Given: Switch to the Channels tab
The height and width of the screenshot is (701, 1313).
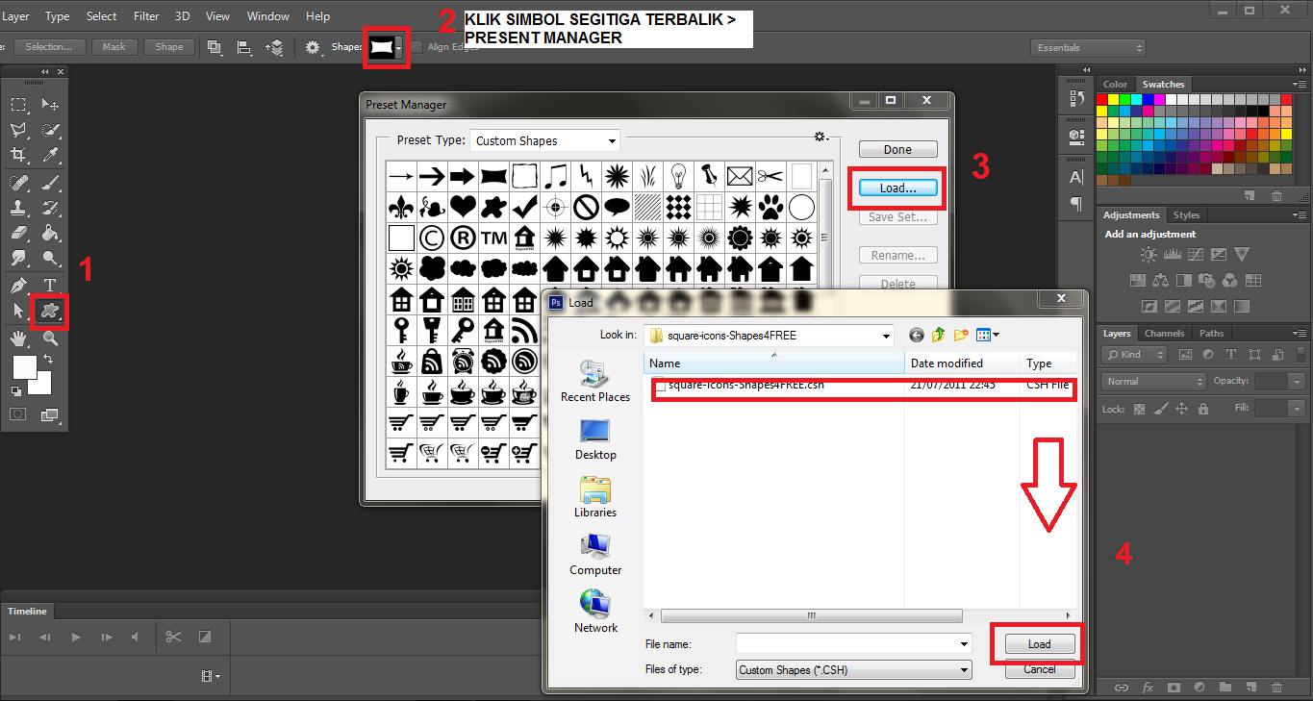Looking at the screenshot, I should (x=1164, y=333).
